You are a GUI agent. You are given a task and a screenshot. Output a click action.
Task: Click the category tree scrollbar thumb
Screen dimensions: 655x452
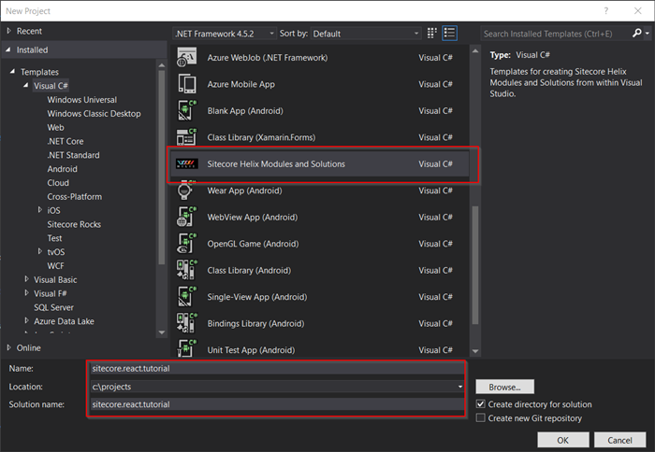point(161,167)
